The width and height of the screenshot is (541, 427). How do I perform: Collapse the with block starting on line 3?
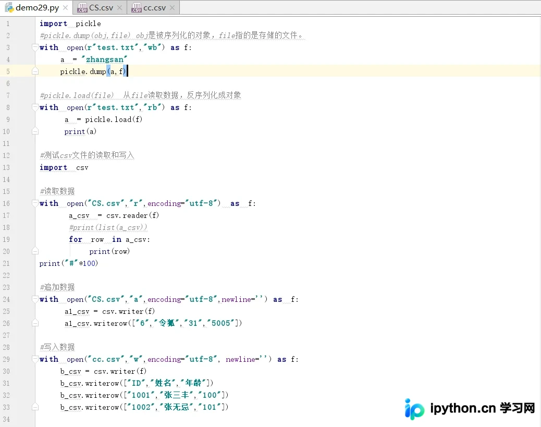(x=35, y=47)
